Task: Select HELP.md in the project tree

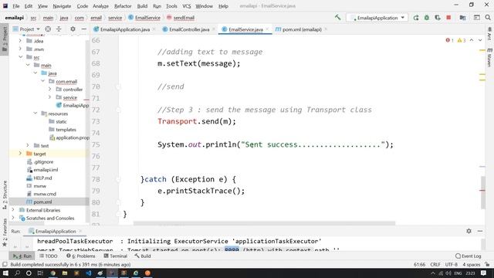Action: (43, 178)
